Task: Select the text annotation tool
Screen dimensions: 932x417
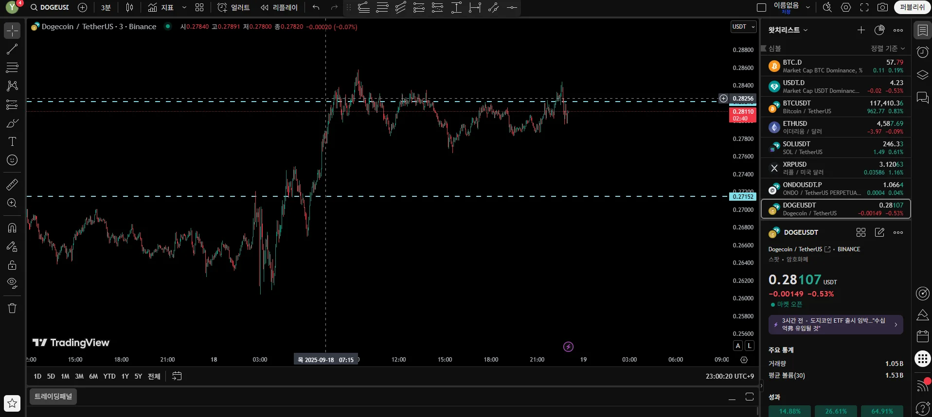Action: click(x=12, y=141)
